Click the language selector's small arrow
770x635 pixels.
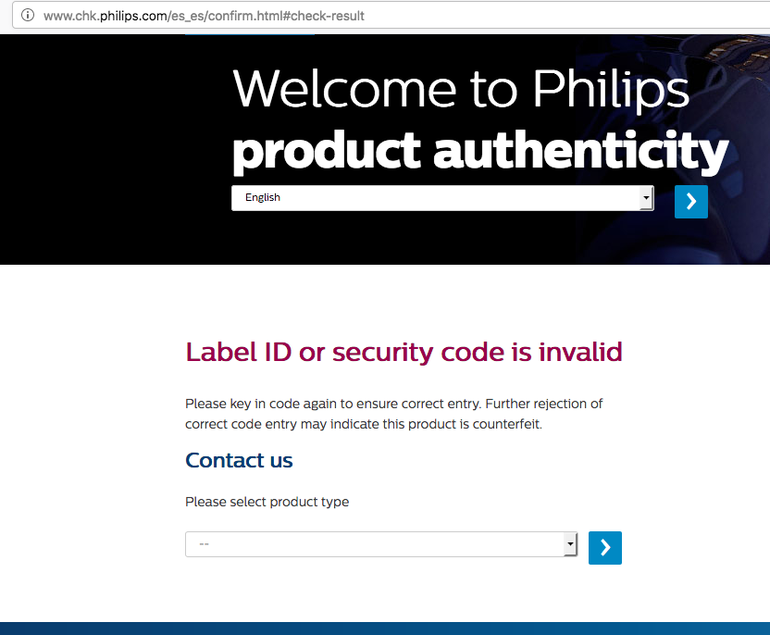tap(646, 198)
